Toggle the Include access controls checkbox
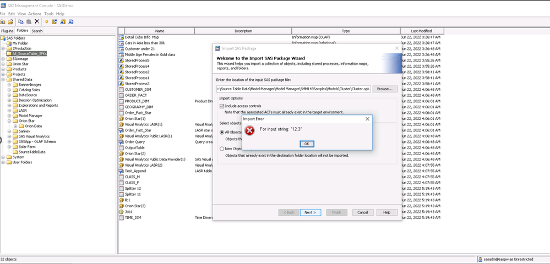 pos(221,106)
